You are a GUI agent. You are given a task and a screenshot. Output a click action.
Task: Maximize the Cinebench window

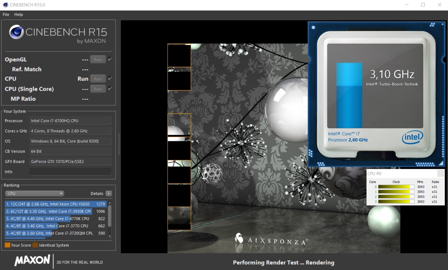tap(423, 5)
